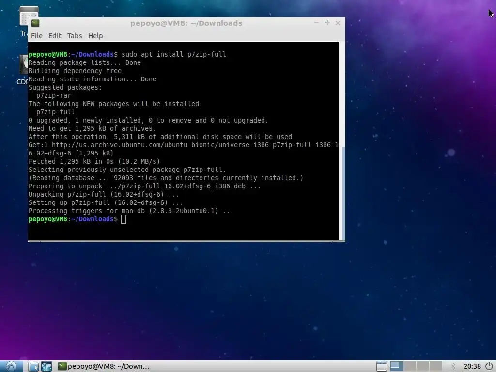The width and height of the screenshot is (496, 372).
Task: Open the Edit menu in the terminal
Action: coord(55,36)
